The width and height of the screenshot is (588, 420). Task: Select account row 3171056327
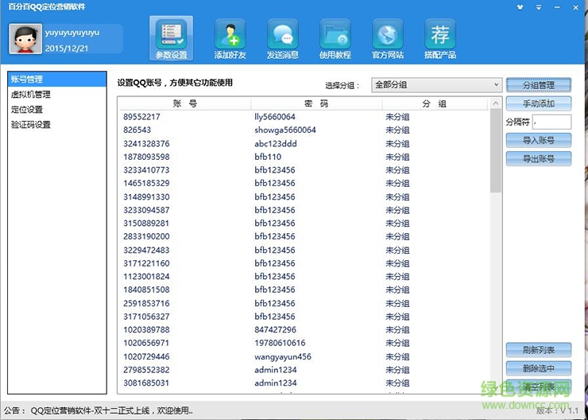[x=304, y=317]
